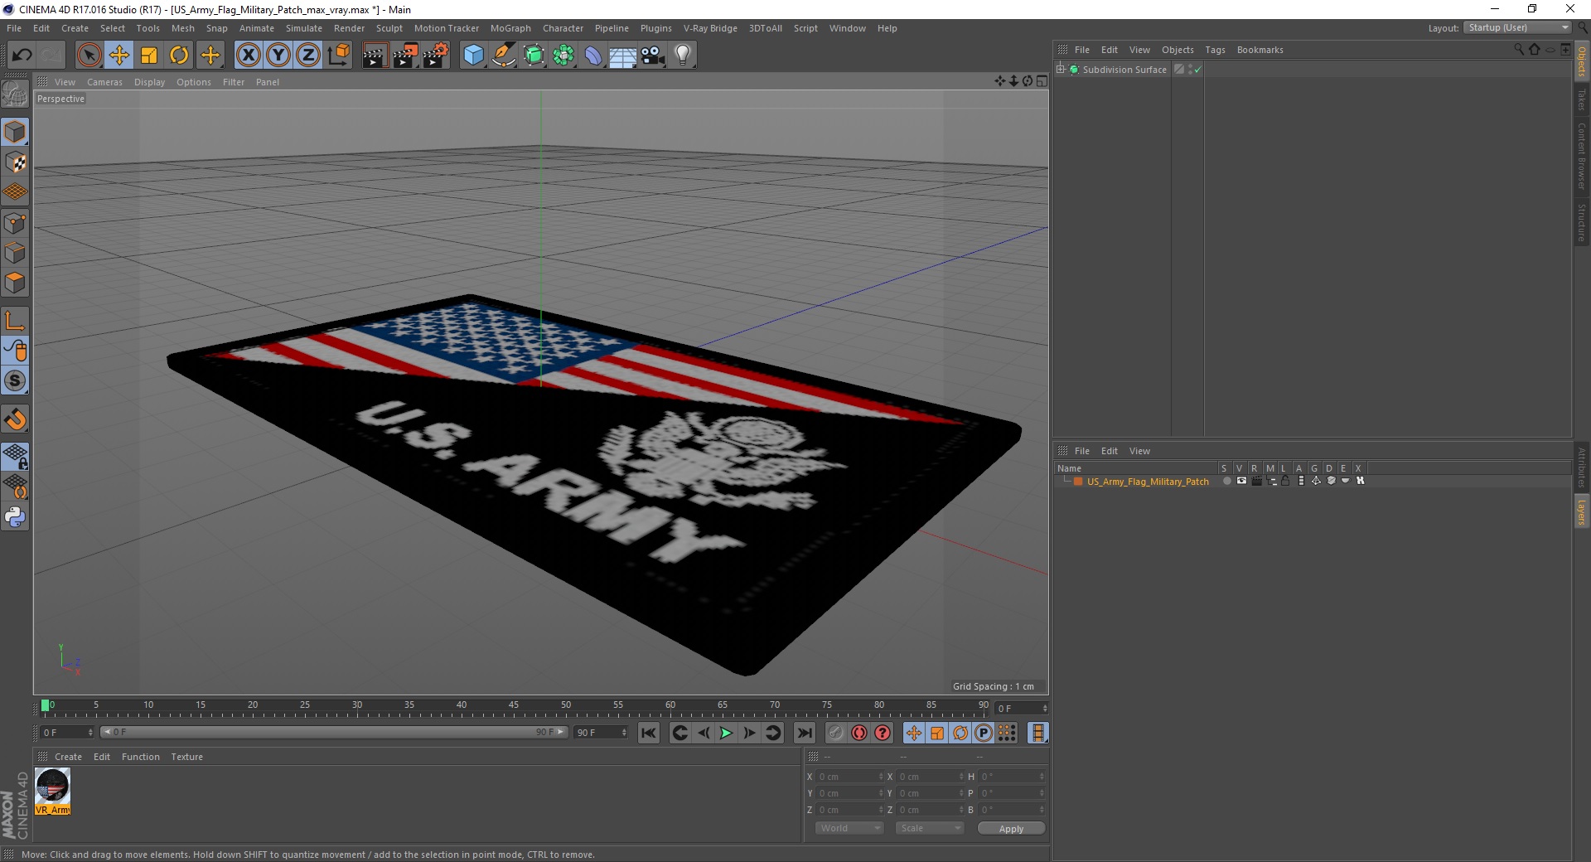Switch to the Content Browser side tab
The height and width of the screenshot is (862, 1591).
point(1581,156)
